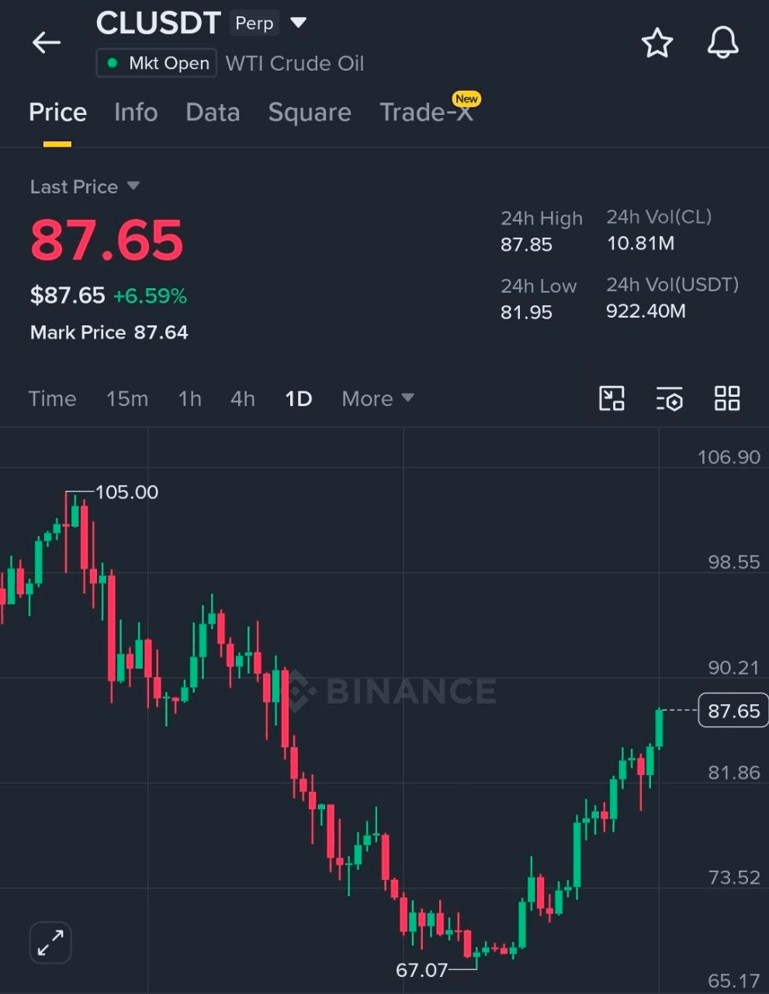Go back using the left arrow
This screenshot has height=994, width=769.
click(x=47, y=43)
